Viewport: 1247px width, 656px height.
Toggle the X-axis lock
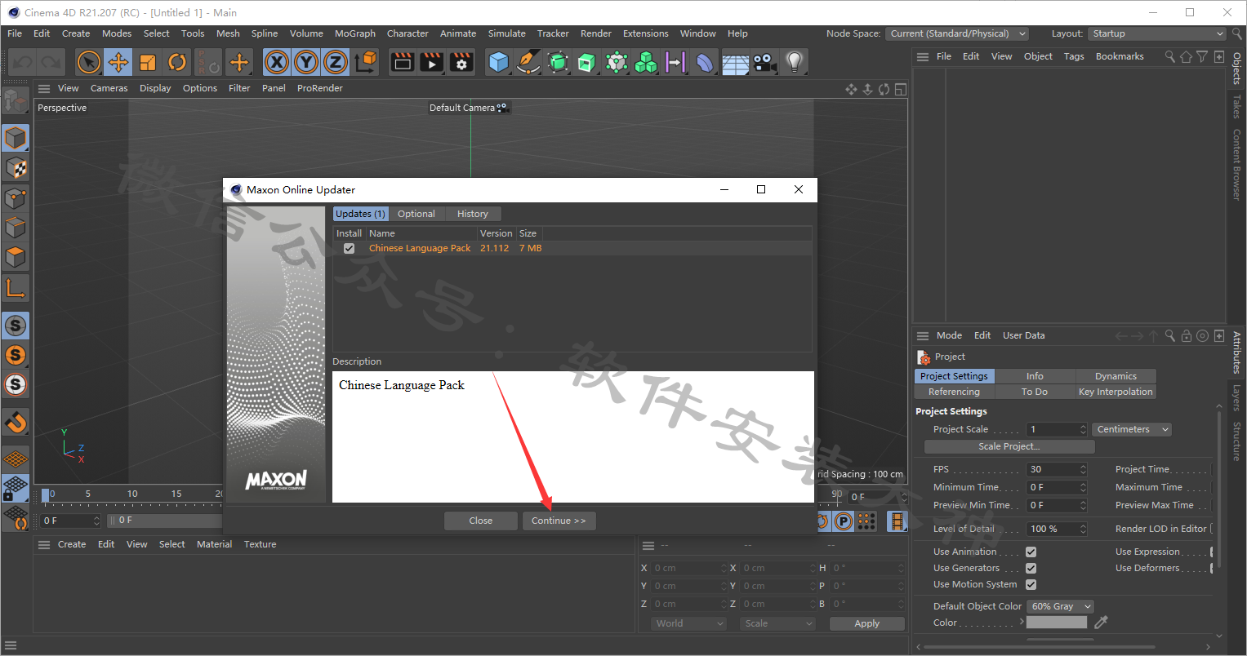277,62
